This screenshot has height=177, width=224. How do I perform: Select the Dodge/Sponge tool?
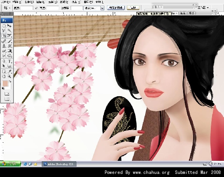9,55
